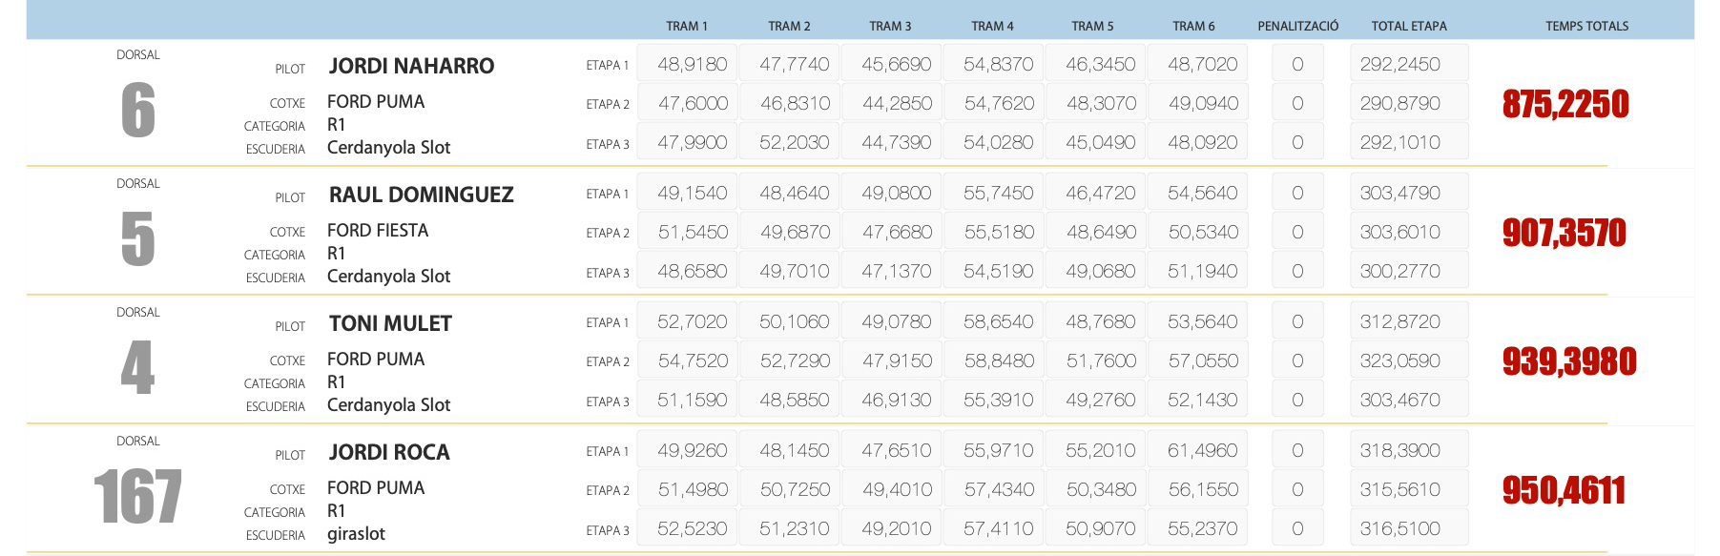
Task: Select Toni Mulet's Etapa 2 total 323,0590
Action: (1408, 360)
